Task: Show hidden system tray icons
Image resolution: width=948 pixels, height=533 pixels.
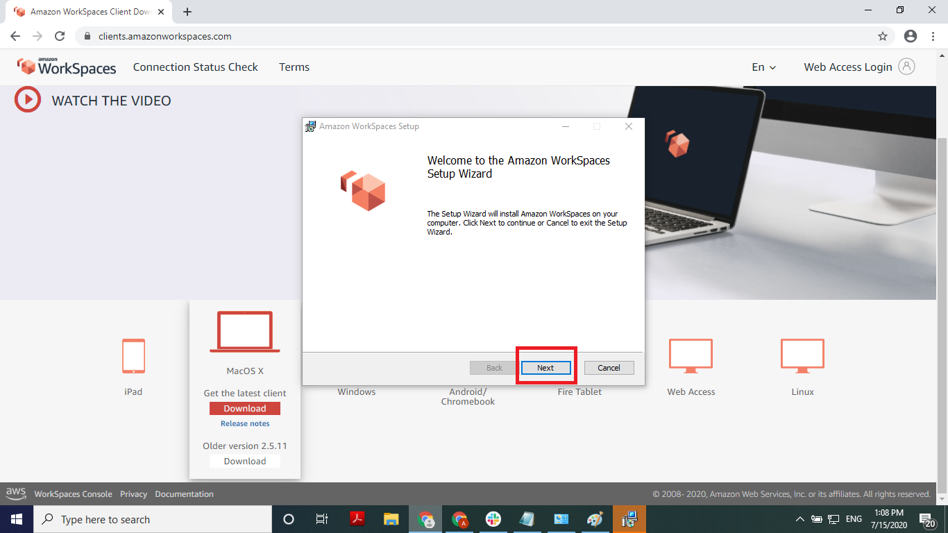Action: [799, 519]
